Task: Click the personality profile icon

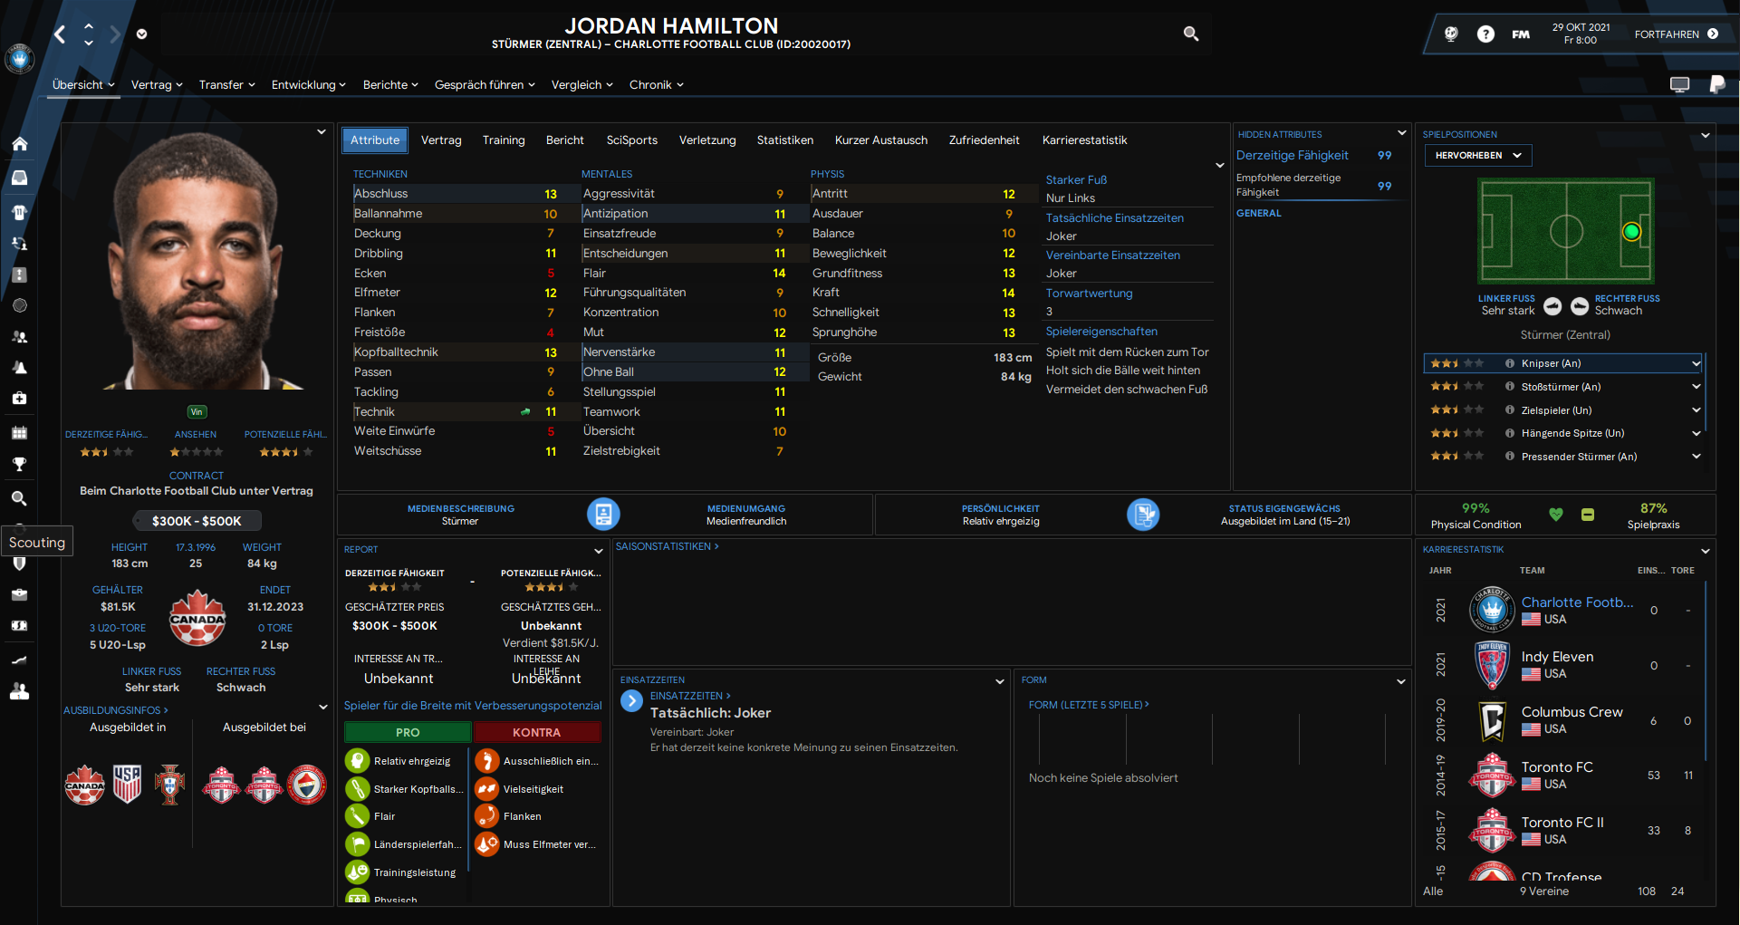Action: click(1143, 514)
